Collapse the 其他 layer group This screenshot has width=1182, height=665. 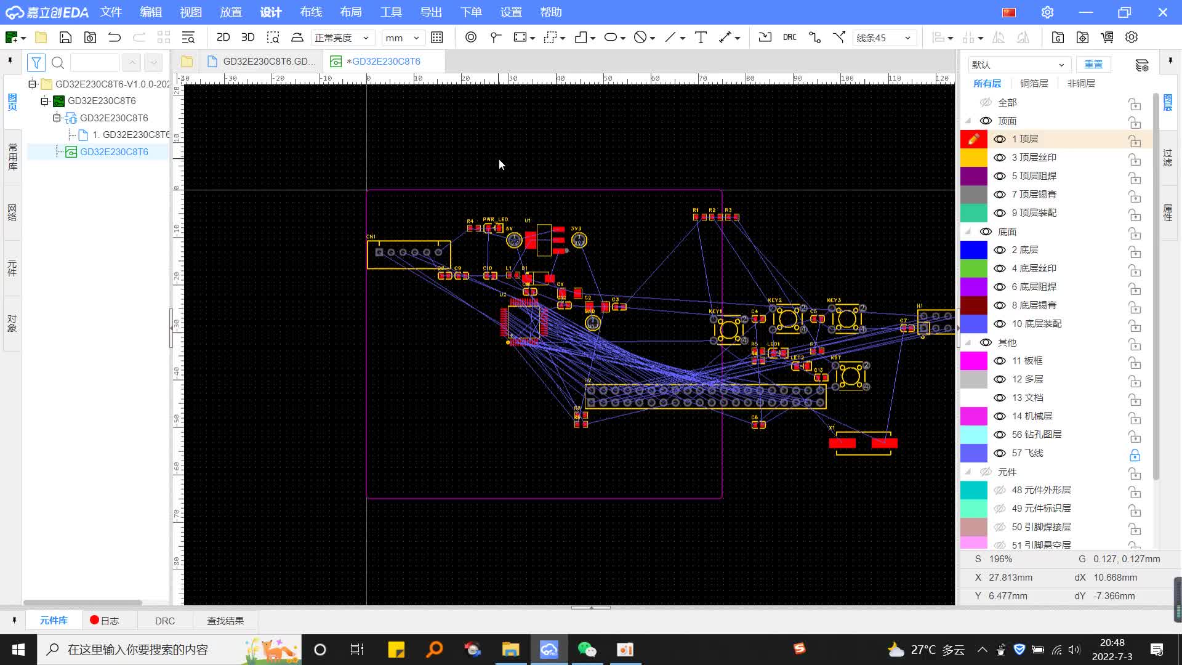click(x=968, y=342)
